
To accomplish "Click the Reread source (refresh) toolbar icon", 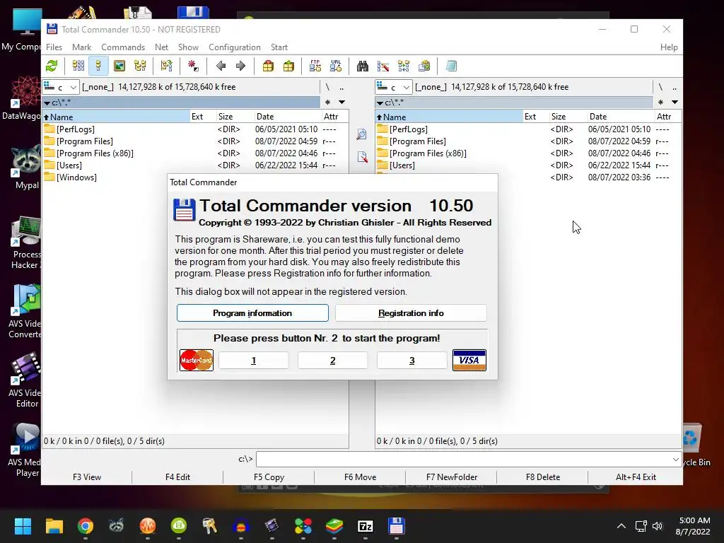I will click(x=52, y=66).
